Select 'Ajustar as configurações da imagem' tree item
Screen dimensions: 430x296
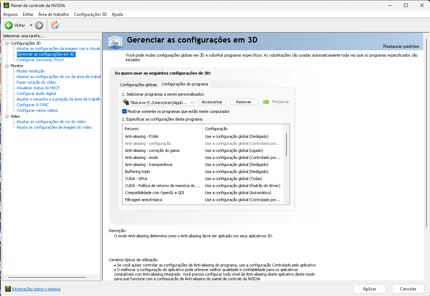click(x=58, y=49)
